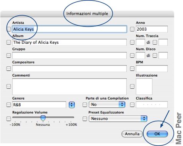Click the Num. Disco total field
Viewport: 183px width, 146px height.
tap(163, 56)
